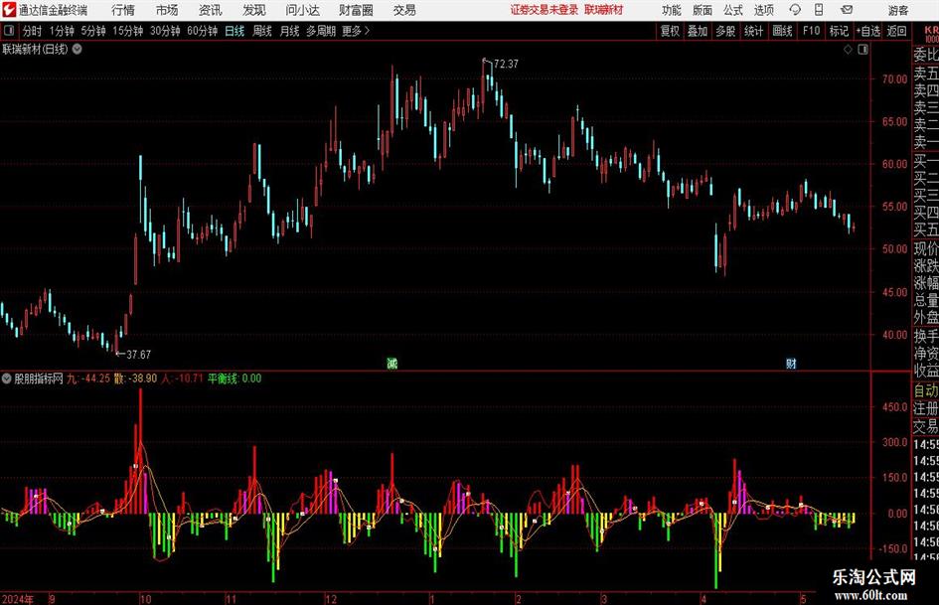This screenshot has height=605, width=939.
Task: Click the 复权 toolbar button
Action: pyautogui.click(x=670, y=31)
